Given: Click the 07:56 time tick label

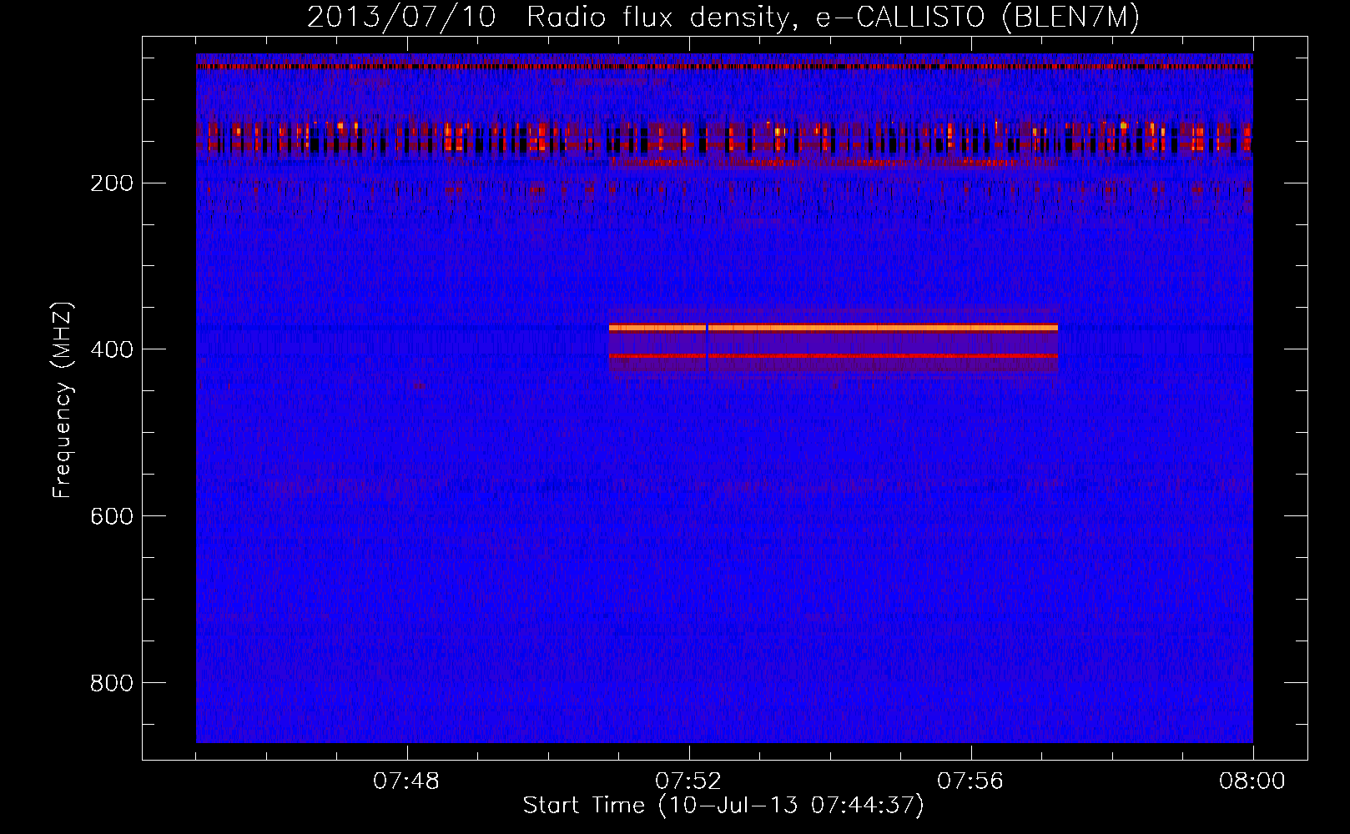Looking at the screenshot, I should pyautogui.click(x=970, y=781).
